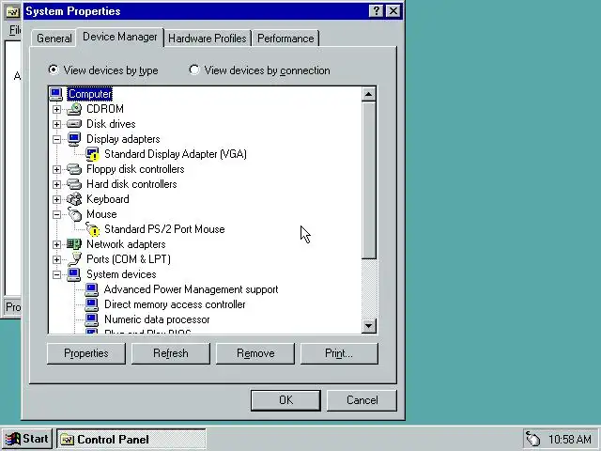Select the Computer root icon in the tree
601x451 pixels.
(56, 94)
